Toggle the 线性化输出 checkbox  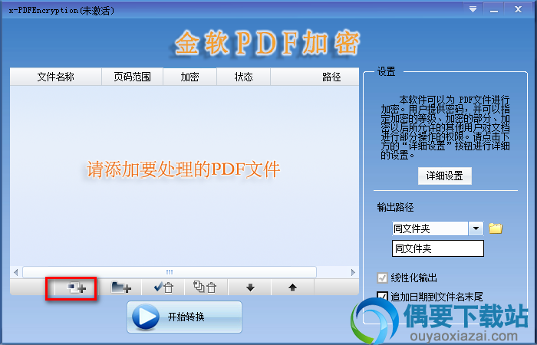pos(382,278)
